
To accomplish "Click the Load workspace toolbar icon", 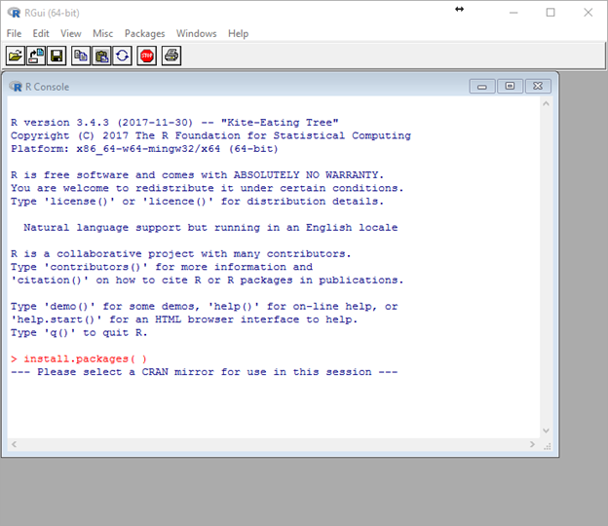I will click(35, 56).
